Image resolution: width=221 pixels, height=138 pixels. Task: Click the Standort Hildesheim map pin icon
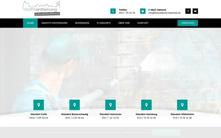coord(182,105)
